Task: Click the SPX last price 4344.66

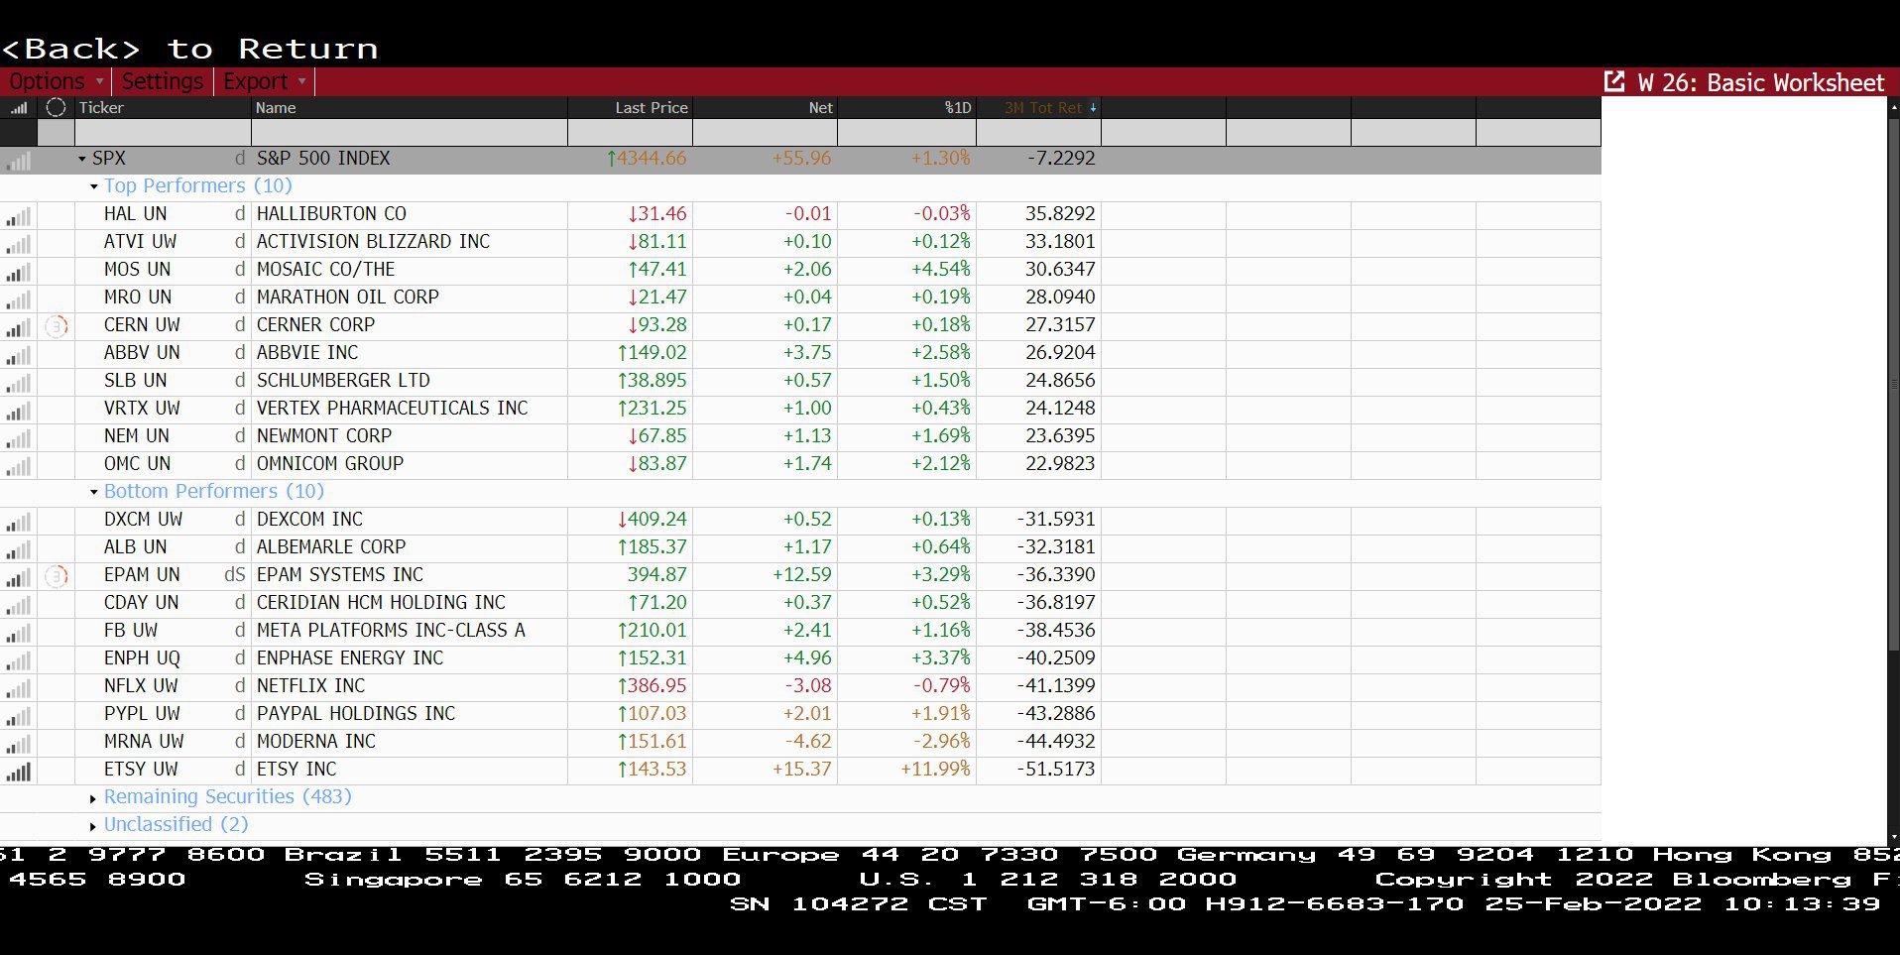Action: click(647, 158)
